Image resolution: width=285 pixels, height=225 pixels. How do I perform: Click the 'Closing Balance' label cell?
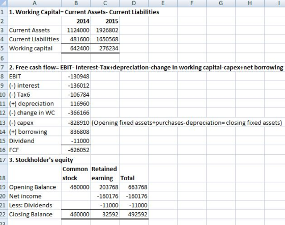[35, 214]
